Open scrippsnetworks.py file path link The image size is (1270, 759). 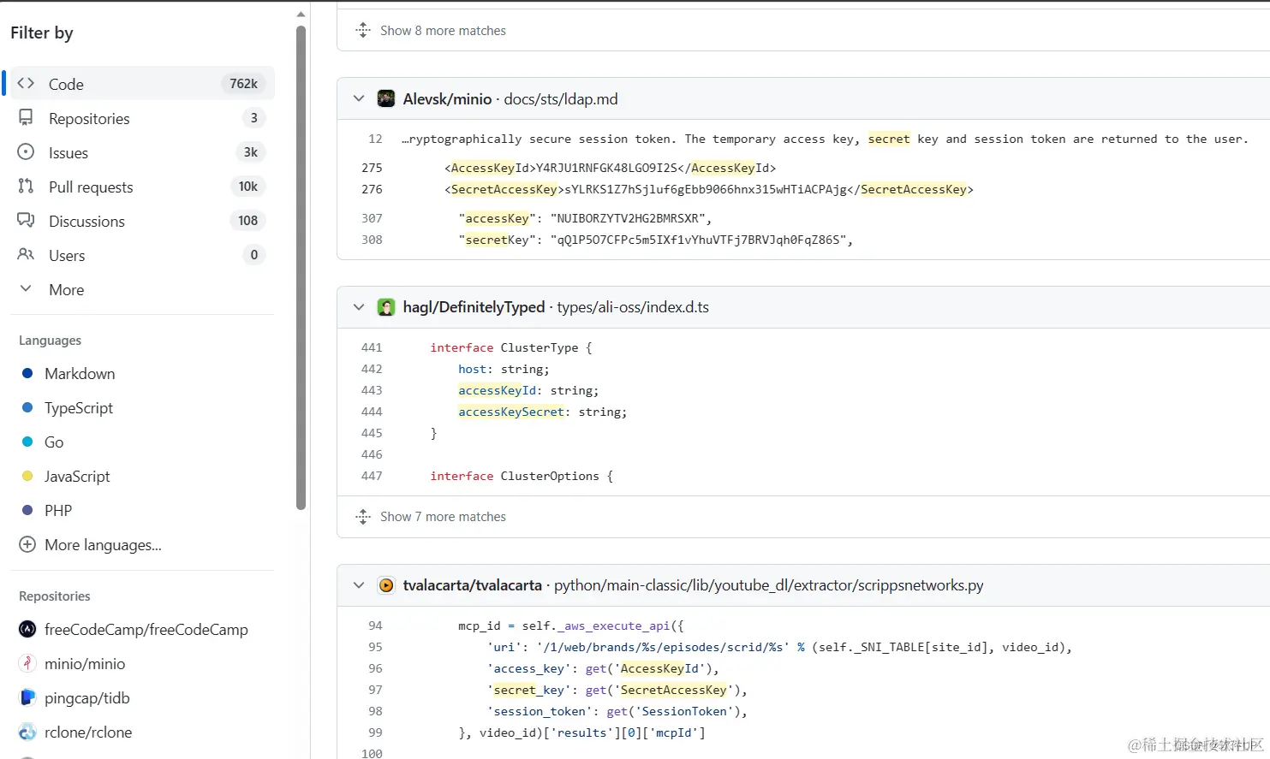(x=768, y=585)
